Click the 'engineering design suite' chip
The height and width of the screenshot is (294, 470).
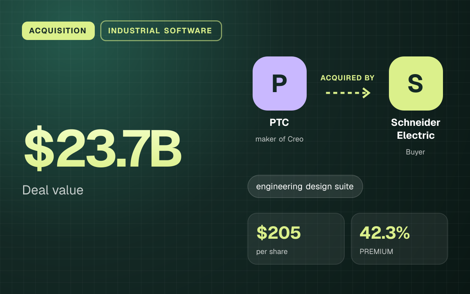click(x=305, y=187)
